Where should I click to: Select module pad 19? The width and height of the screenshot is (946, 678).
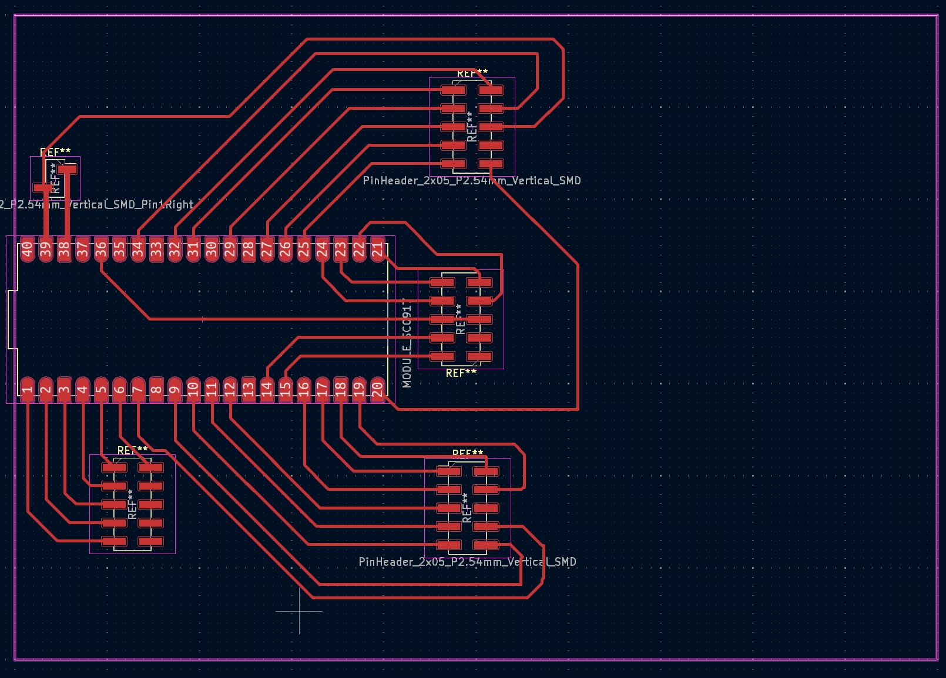359,389
